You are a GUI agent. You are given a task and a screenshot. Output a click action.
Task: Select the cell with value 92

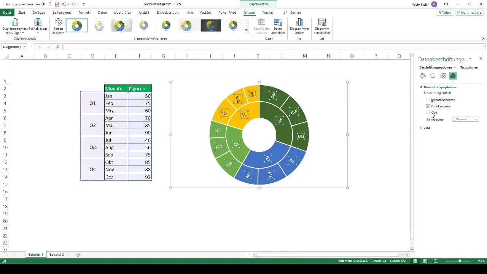click(140, 177)
